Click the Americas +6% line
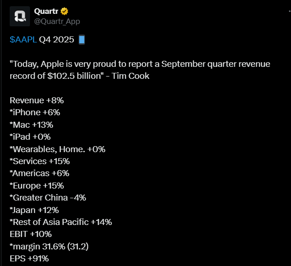Image resolution: width=291 pixels, height=266 pixels. (x=39, y=173)
